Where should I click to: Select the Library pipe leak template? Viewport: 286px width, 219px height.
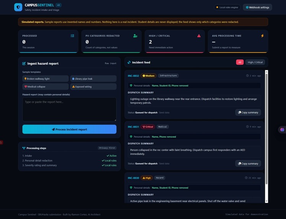93,79
